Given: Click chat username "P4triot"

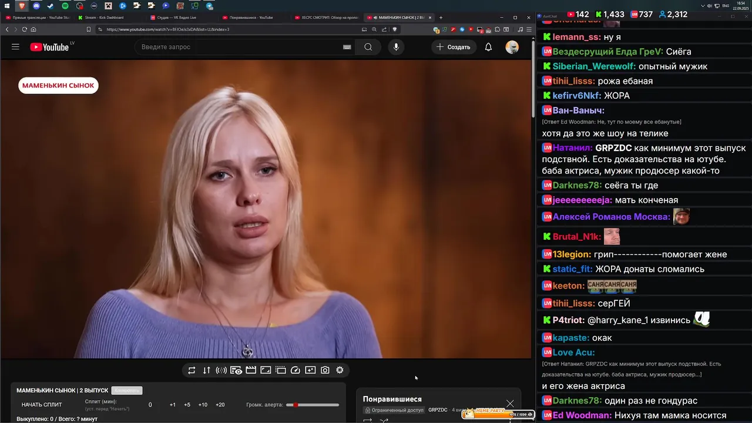Looking at the screenshot, I should click(569, 320).
